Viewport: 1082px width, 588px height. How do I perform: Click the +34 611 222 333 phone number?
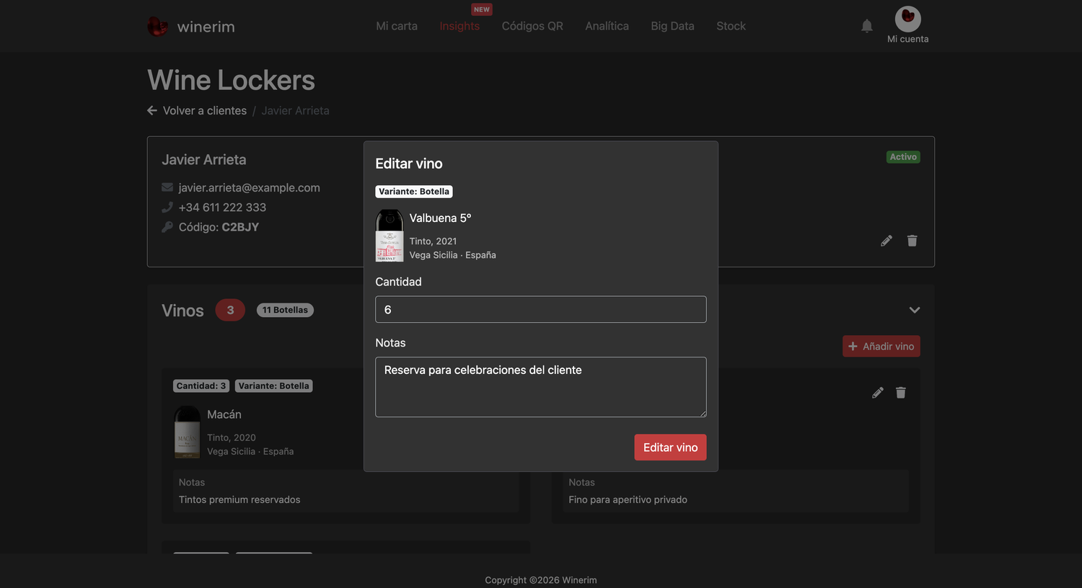point(222,208)
